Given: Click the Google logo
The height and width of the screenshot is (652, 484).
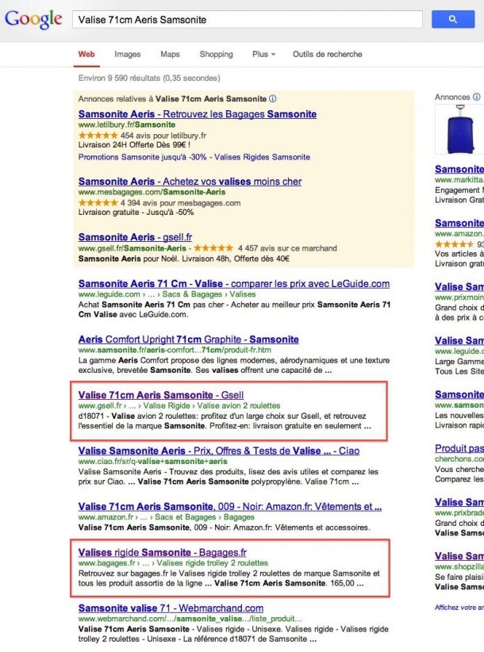Looking at the screenshot, I should pyautogui.click(x=33, y=19).
